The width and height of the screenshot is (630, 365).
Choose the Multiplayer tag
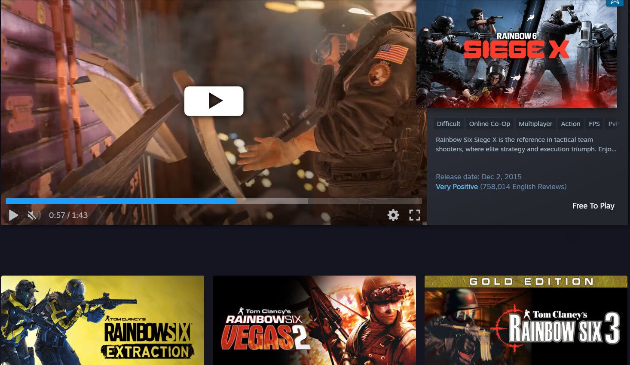pyautogui.click(x=535, y=124)
